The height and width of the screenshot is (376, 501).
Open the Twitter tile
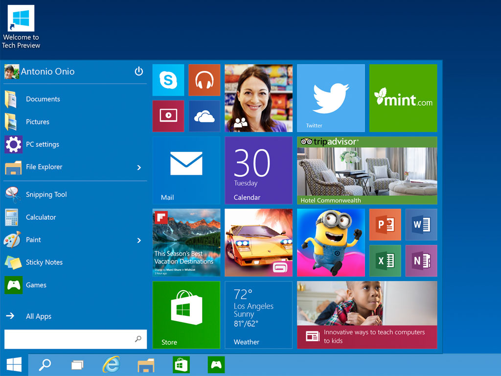coord(331,98)
